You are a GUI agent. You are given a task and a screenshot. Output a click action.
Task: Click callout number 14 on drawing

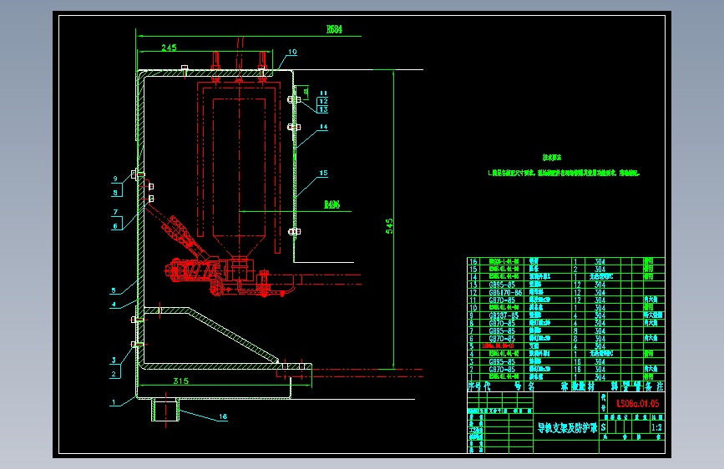(323, 127)
